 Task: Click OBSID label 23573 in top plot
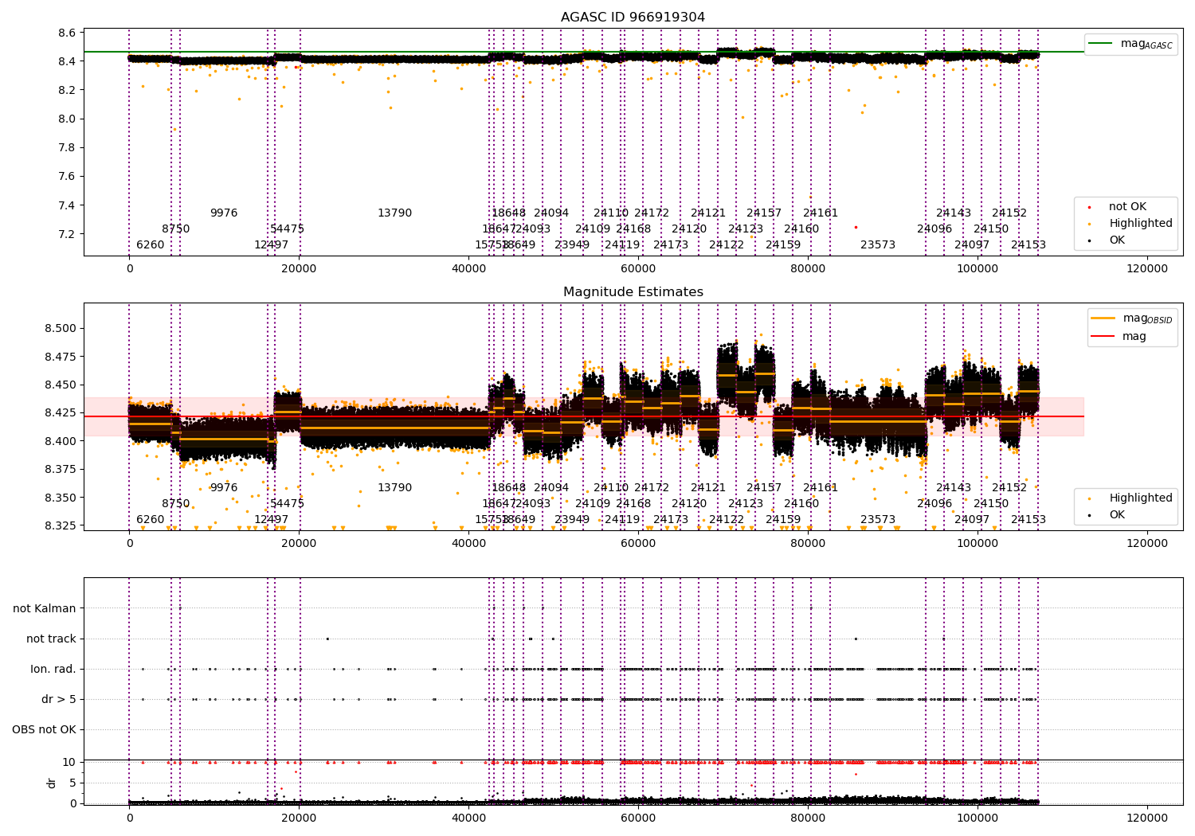tap(878, 245)
